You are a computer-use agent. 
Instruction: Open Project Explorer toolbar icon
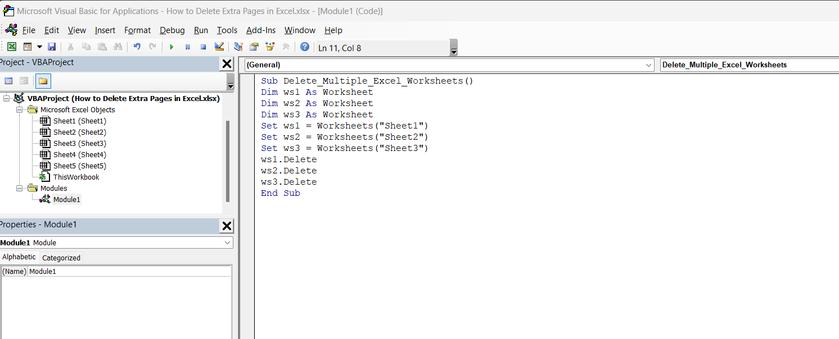tap(238, 47)
